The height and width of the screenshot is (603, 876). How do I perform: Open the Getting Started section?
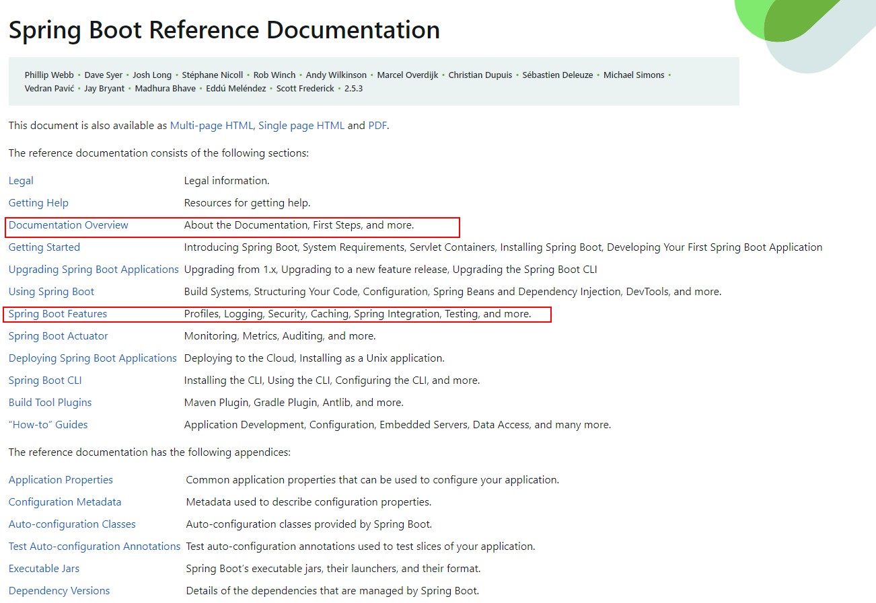click(44, 247)
